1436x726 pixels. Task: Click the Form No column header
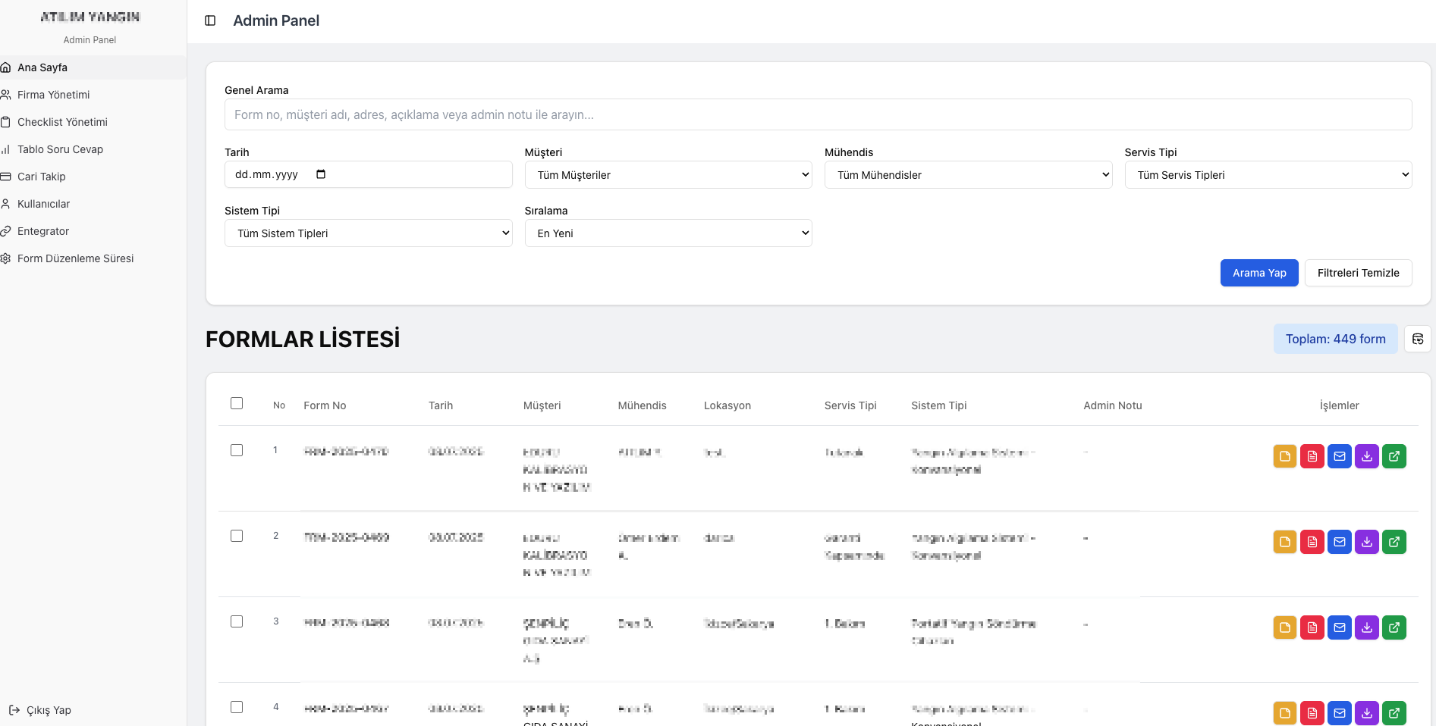coord(325,405)
